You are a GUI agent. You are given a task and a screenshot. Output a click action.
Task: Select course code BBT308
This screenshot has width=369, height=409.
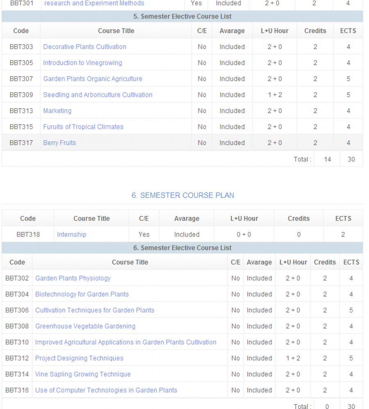tap(17, 326)
